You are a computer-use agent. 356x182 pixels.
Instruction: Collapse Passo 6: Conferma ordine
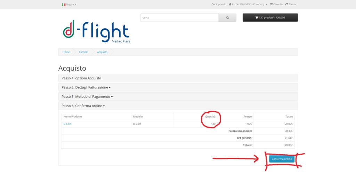[x=83, y=106]
